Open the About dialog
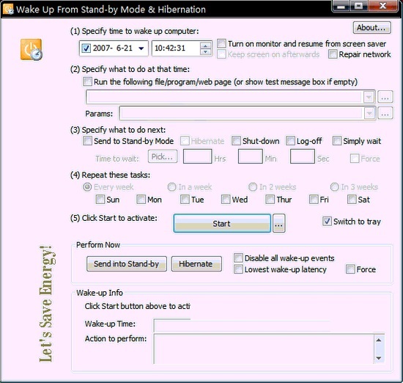This screenshot has width=403, height=383. click(371, 27)
